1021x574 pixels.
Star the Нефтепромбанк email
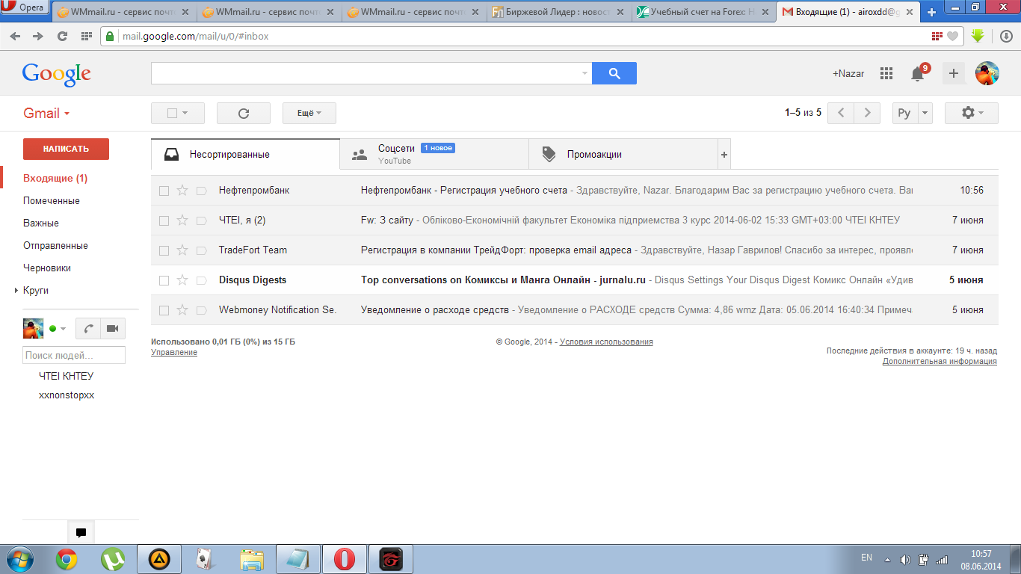coord(182,191)
